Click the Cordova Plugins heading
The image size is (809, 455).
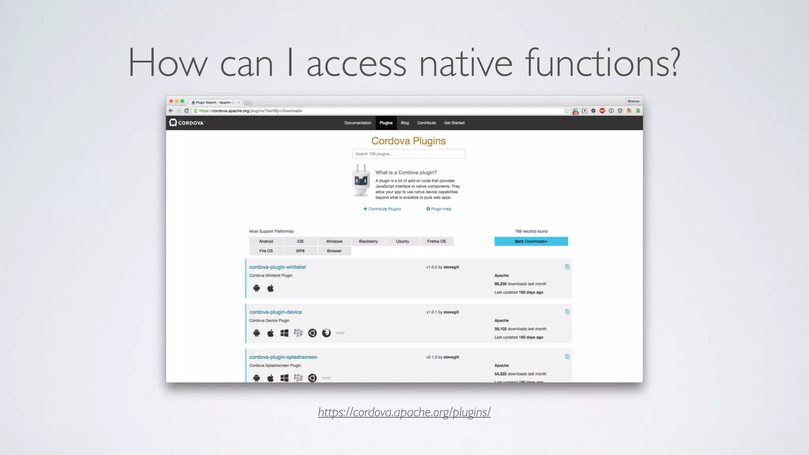[x=408, y=141]
